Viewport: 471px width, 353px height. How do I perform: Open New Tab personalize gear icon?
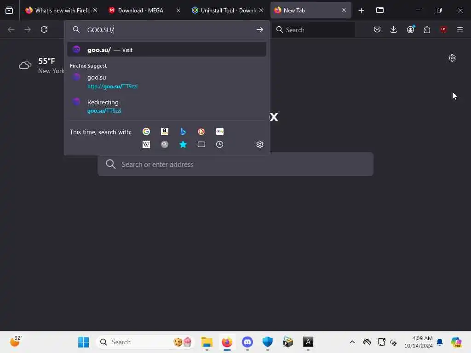pyautogui.click(x=452, y=58)
